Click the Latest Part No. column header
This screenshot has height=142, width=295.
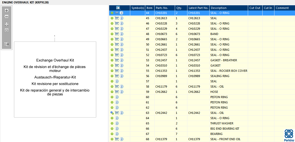199,8
